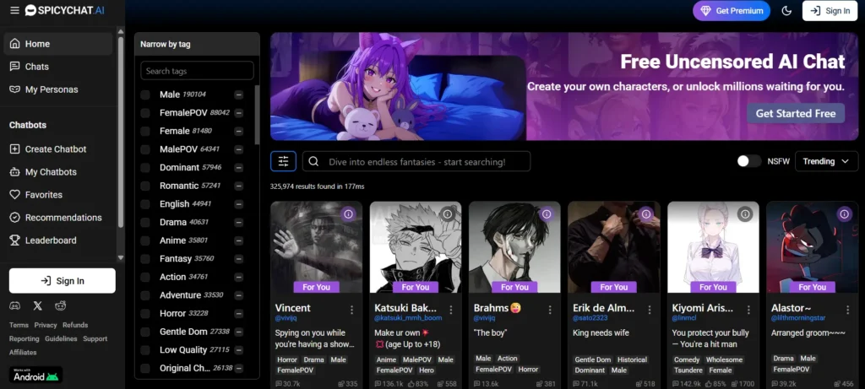Click the Get Started Free button

(x=796, y=113)
